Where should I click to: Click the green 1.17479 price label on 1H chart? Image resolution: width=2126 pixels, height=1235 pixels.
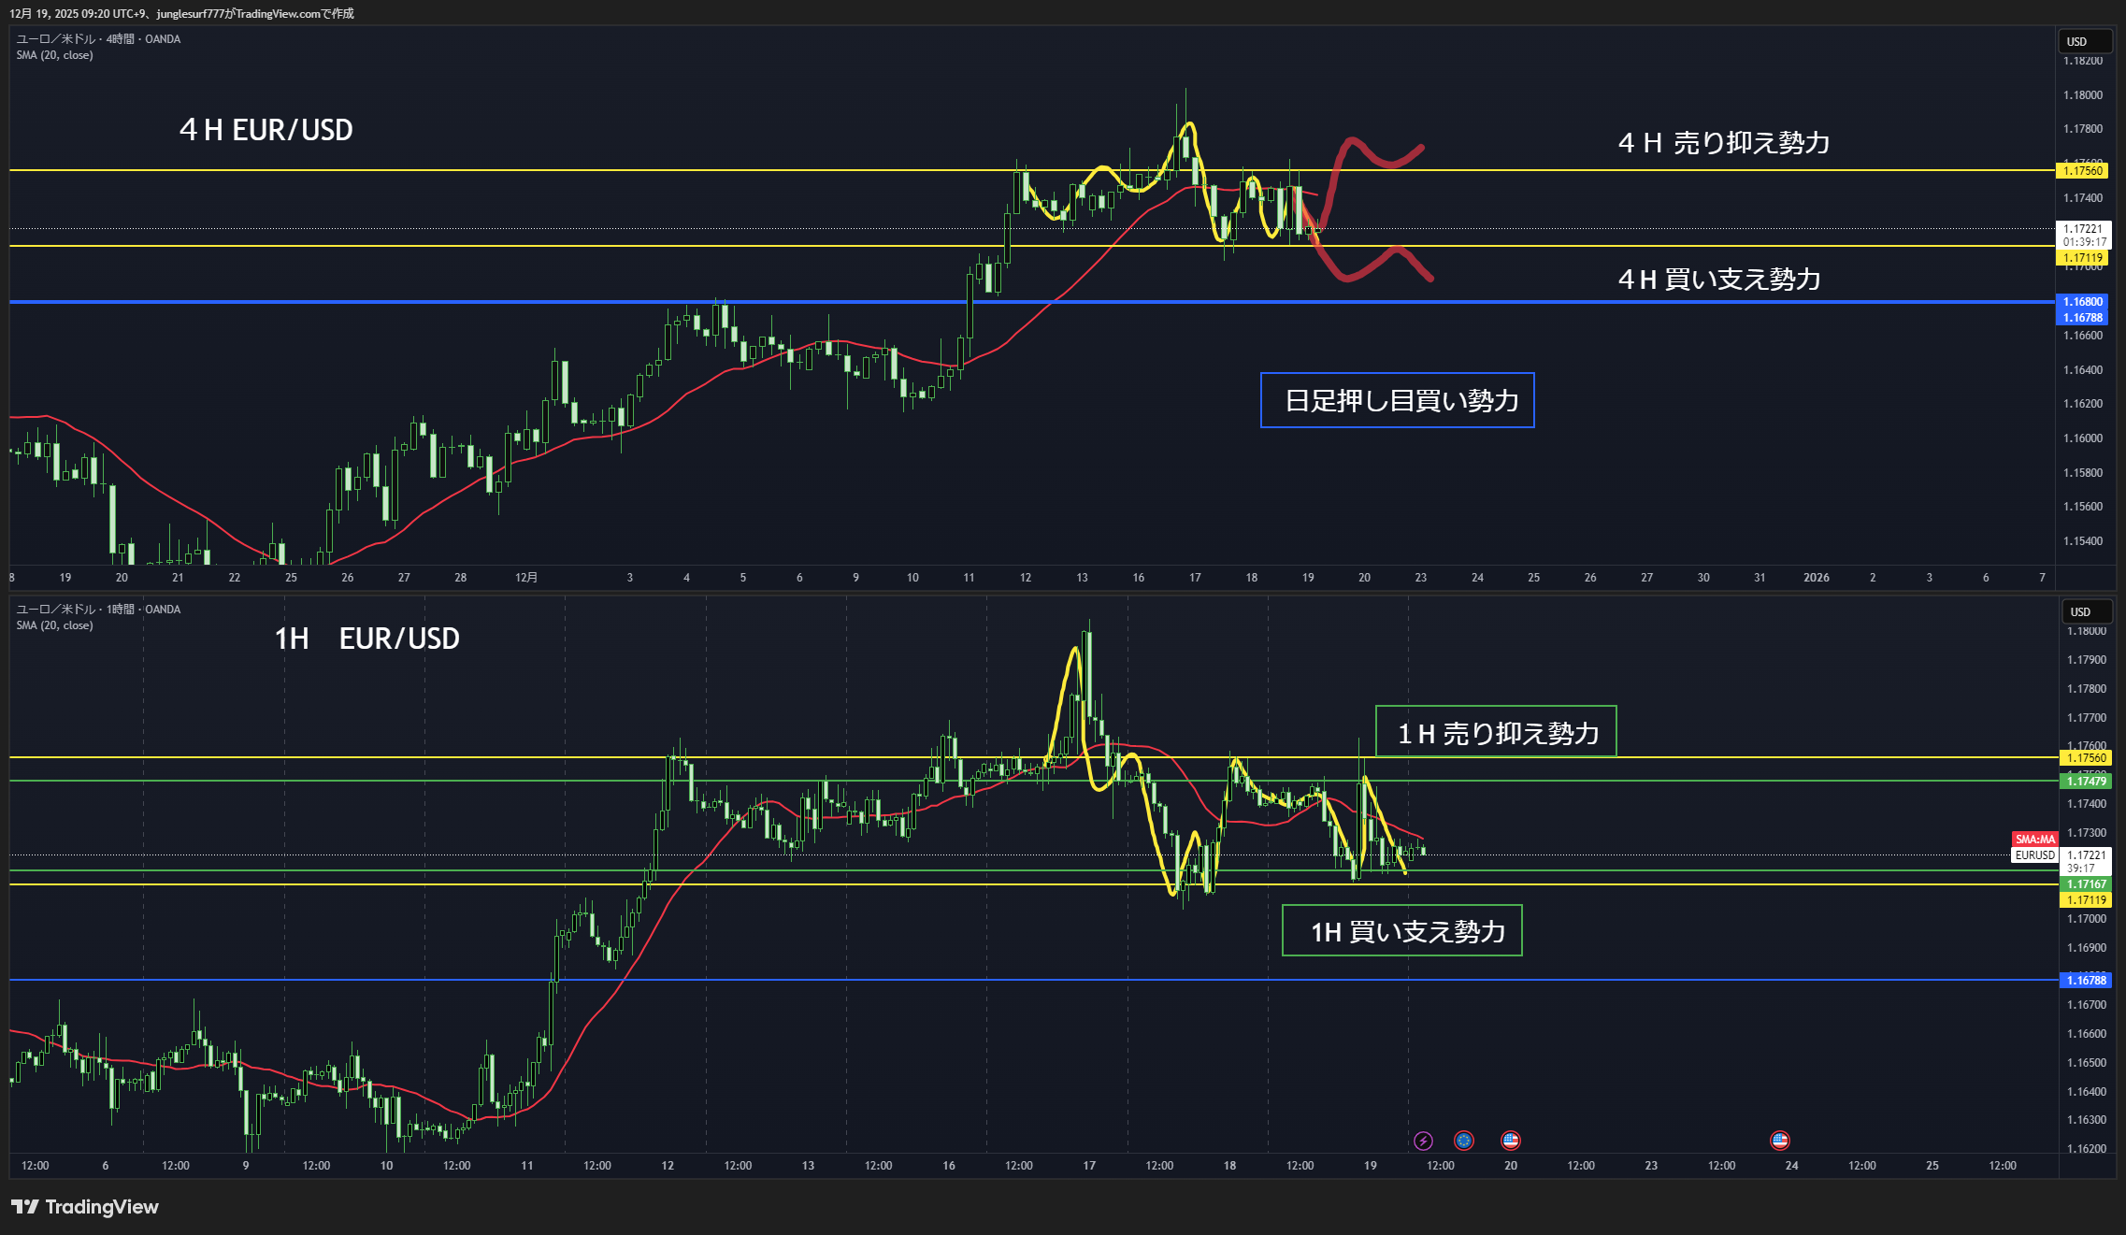click(2086, 782)
